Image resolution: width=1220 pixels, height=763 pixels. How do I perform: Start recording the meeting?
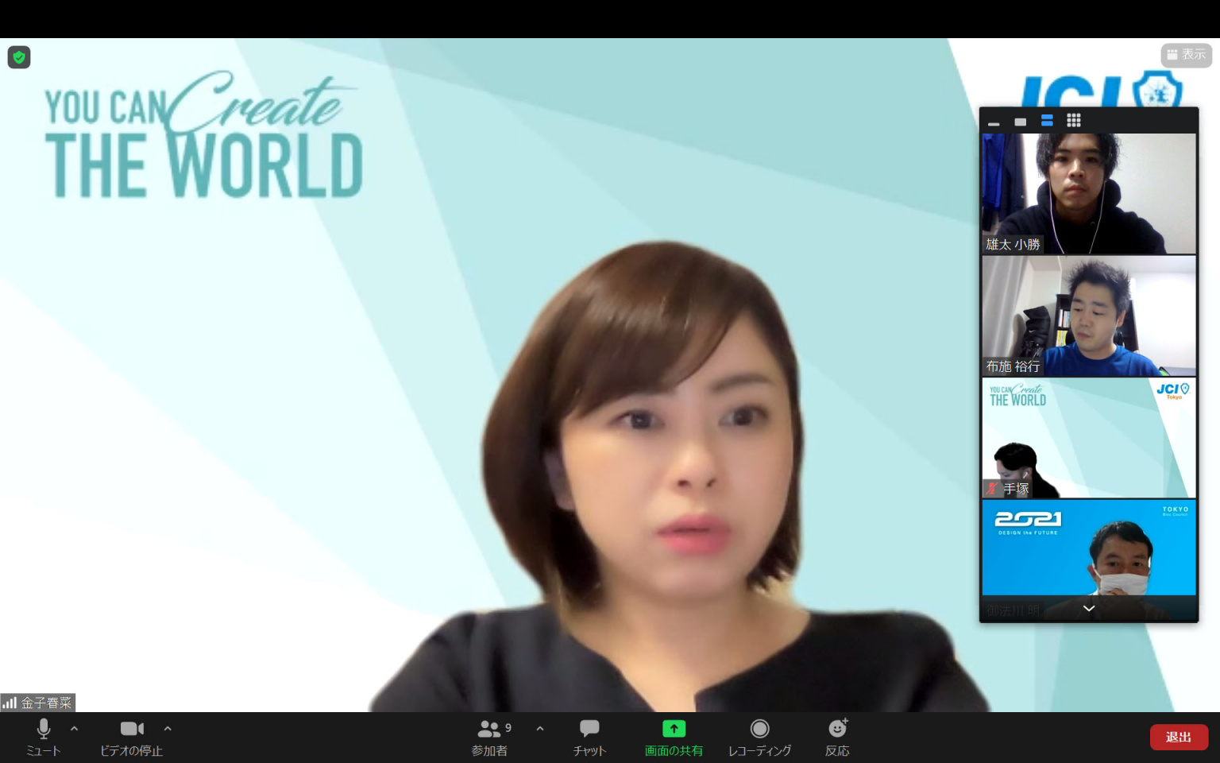coord(759,736)
